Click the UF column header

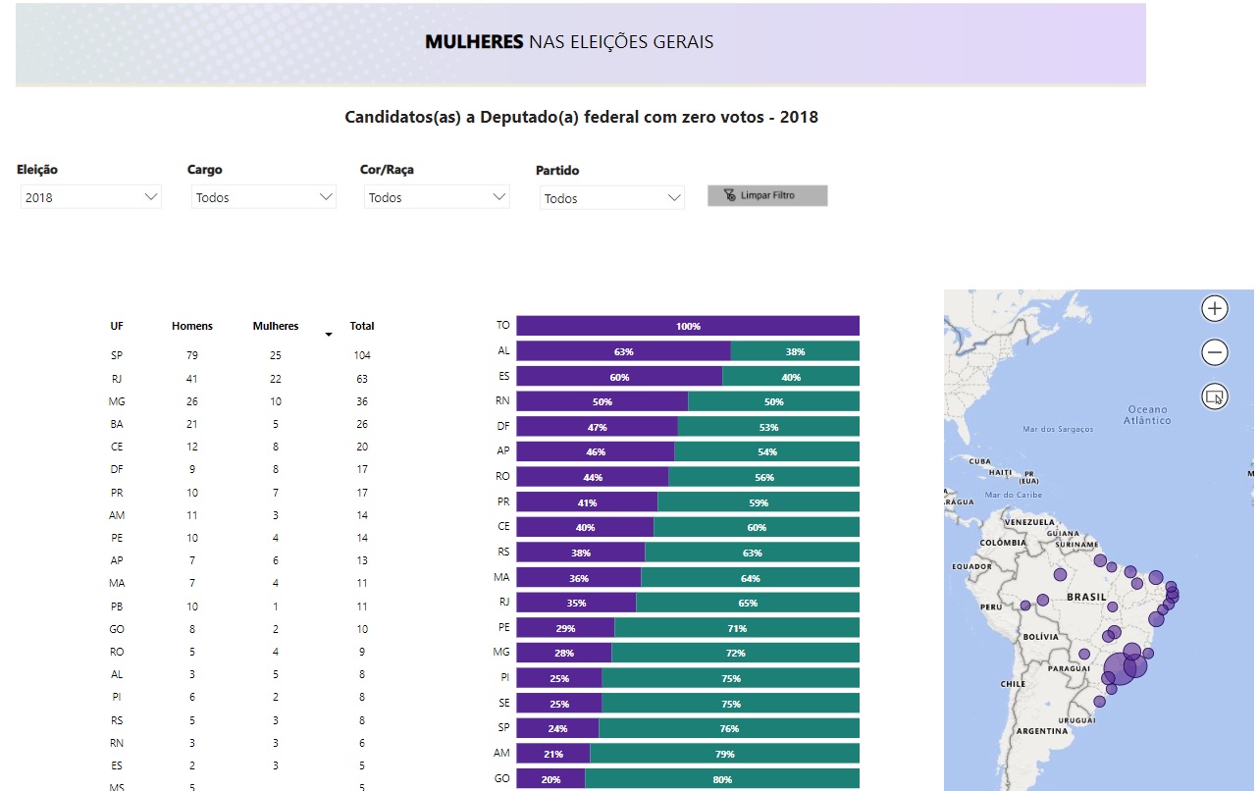point(117,326)
